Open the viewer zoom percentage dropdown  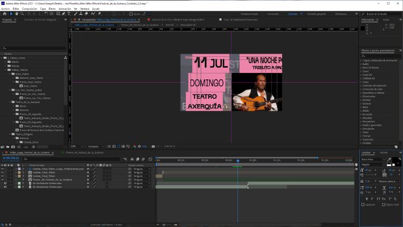click(x=77, y=147)
